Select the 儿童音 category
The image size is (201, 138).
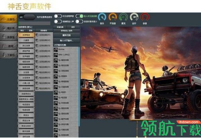click(x=26, y=40)
